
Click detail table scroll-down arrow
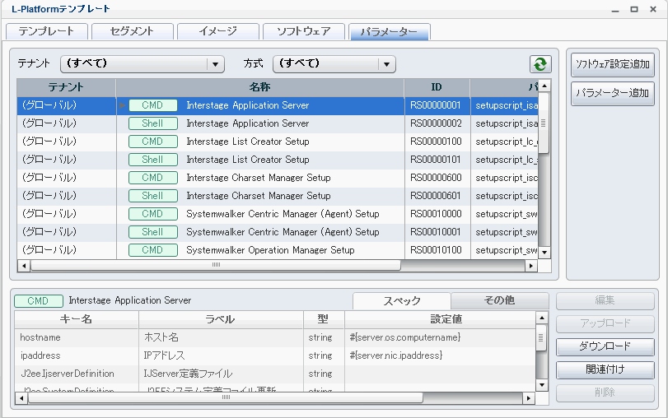pyautogui.click(x=541, y=385)
